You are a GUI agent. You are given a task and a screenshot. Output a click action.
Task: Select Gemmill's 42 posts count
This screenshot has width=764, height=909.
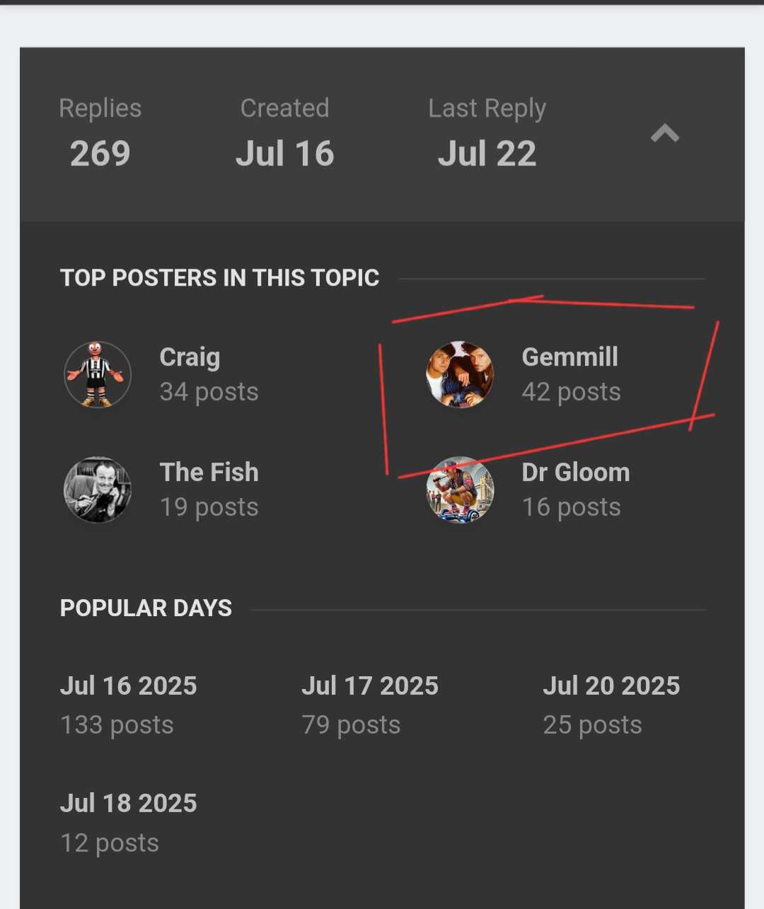click(571, 392)
